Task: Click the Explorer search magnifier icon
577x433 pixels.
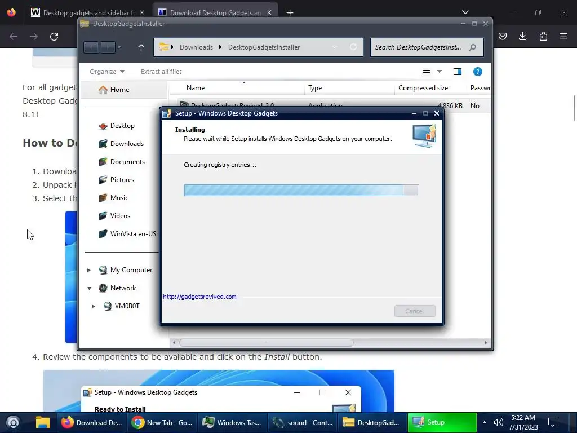Action: click(473, 47)
